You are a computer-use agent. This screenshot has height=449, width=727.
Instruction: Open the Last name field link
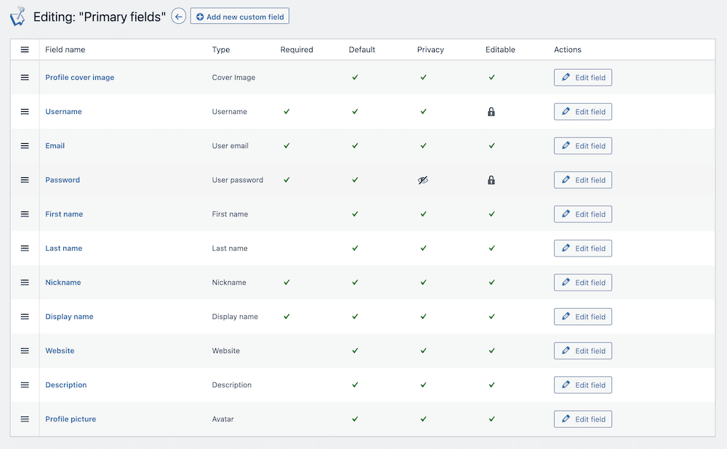pos(63,248)
